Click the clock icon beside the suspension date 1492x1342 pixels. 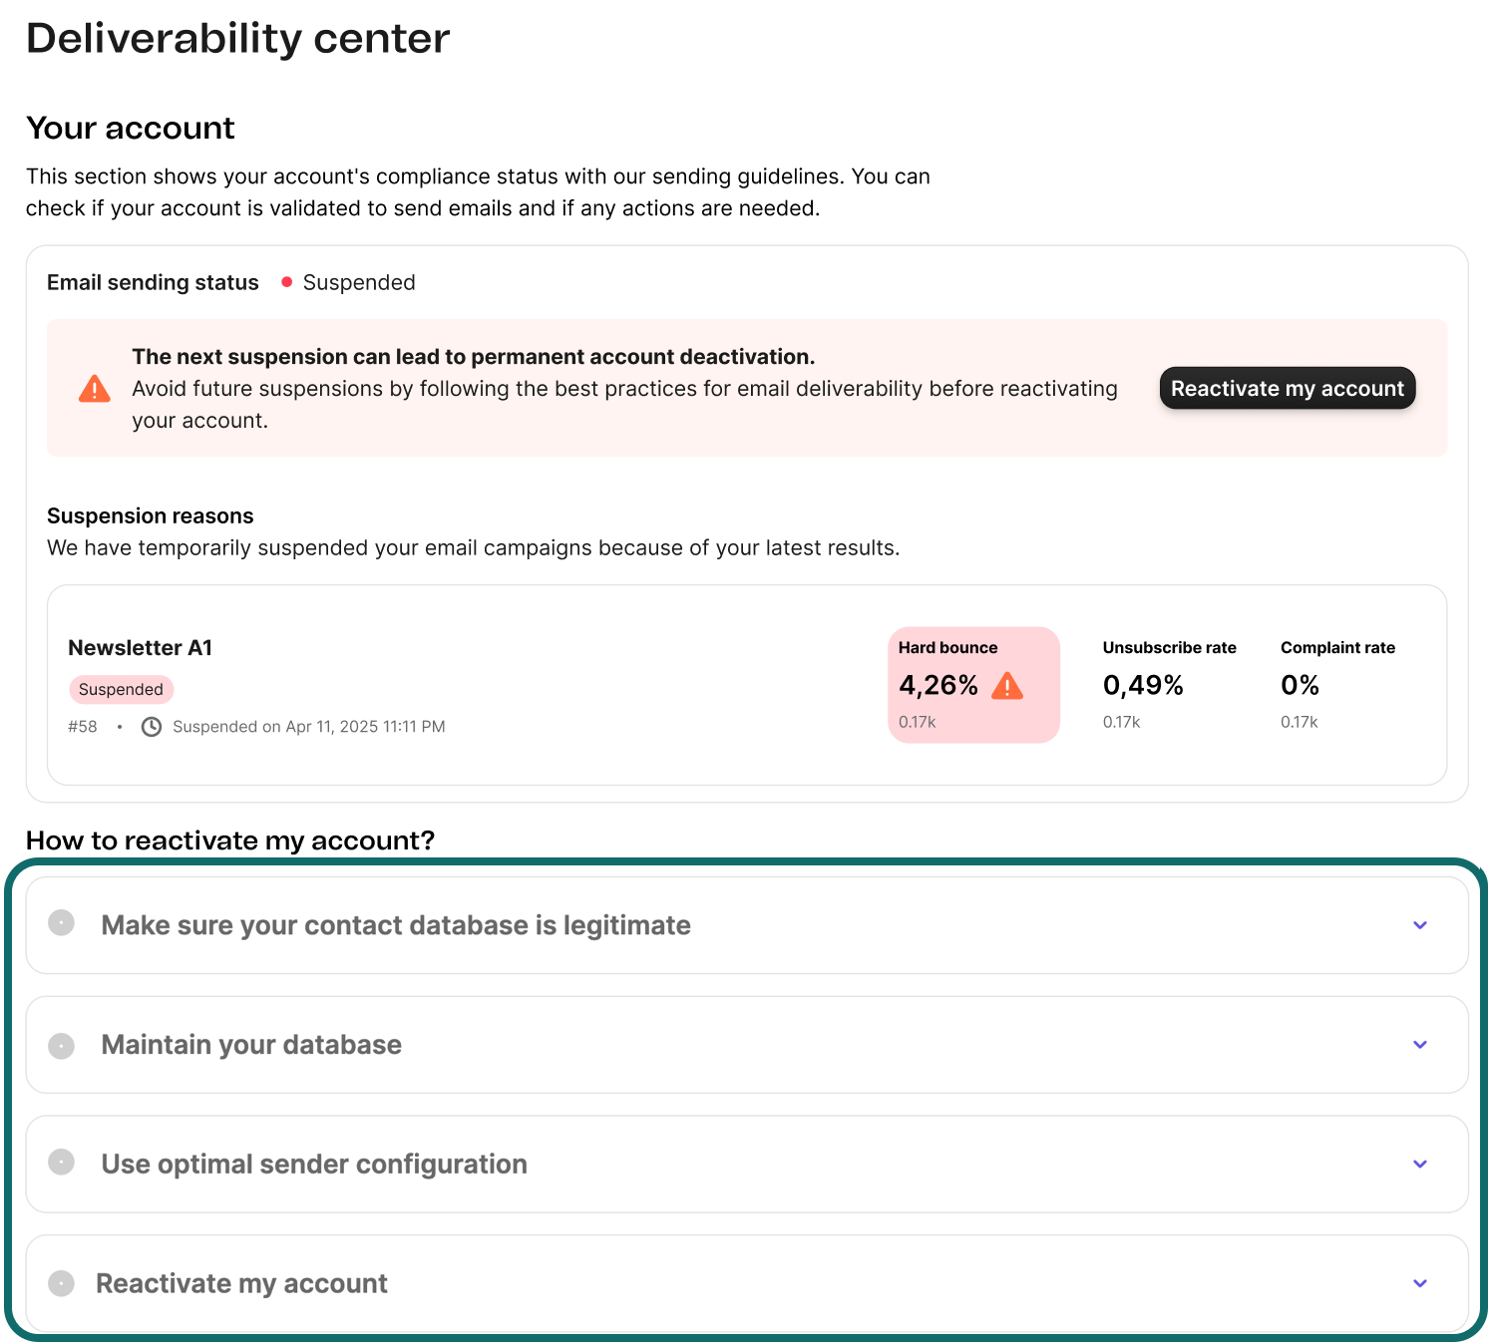coord(152,727)
